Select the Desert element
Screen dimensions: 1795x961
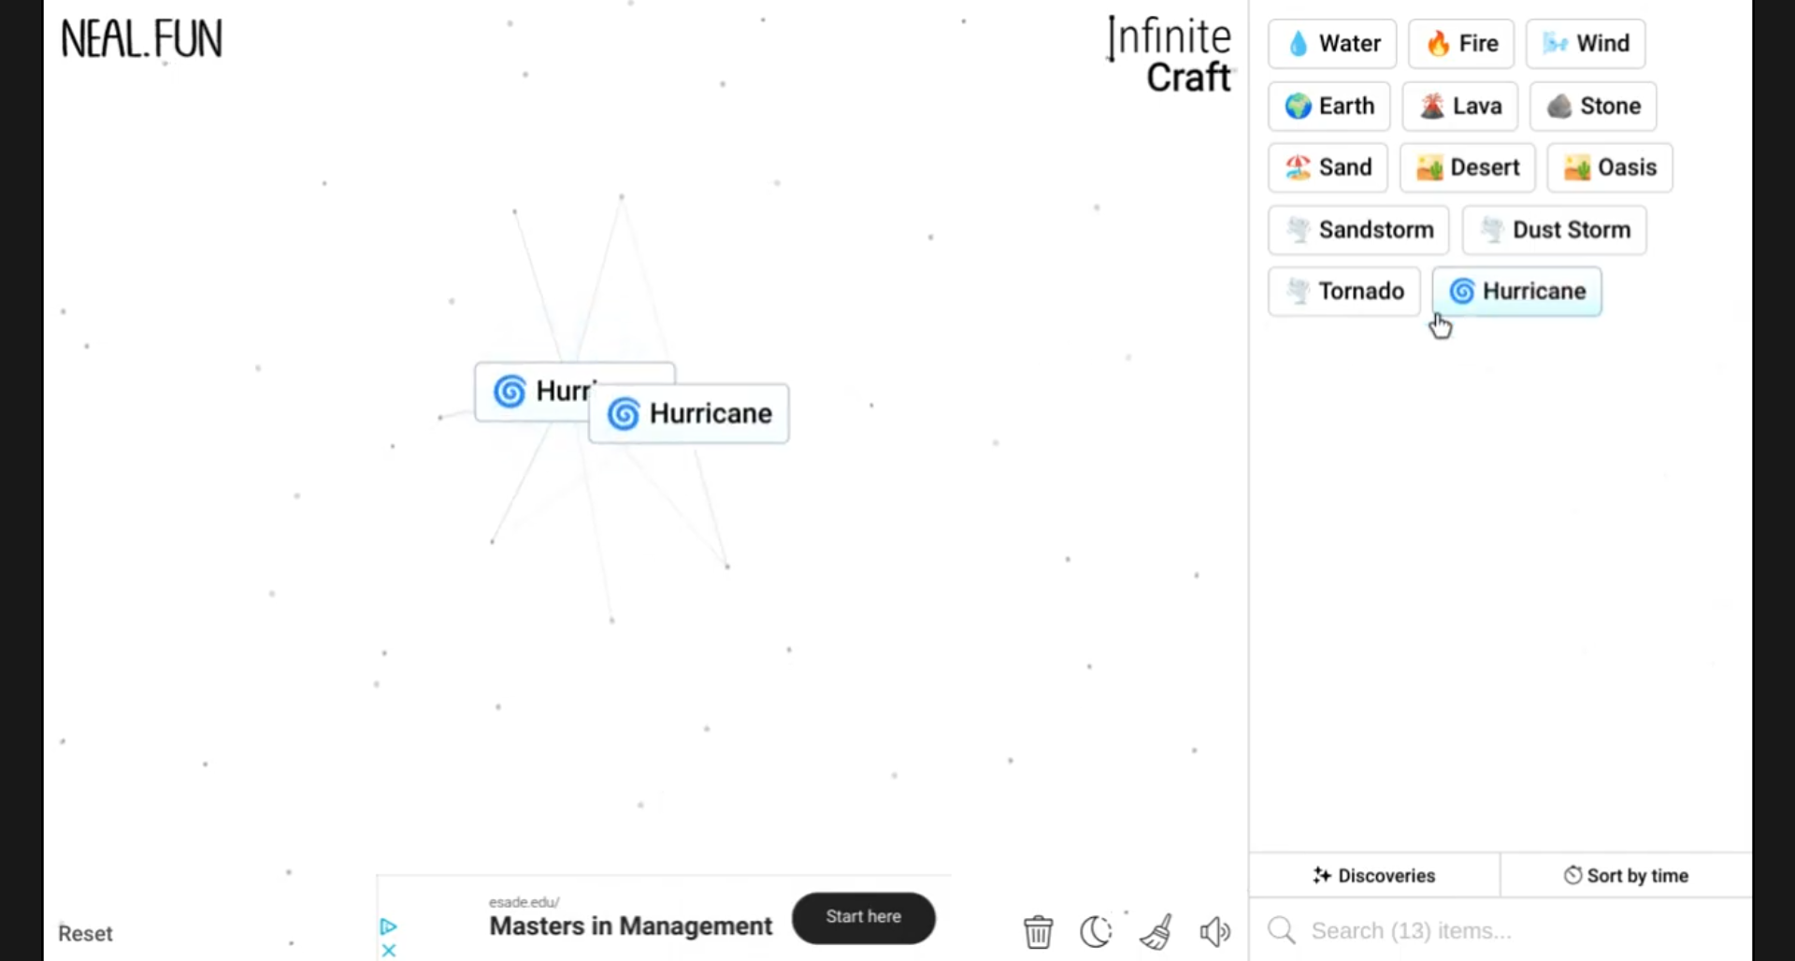click(1467, 167)
